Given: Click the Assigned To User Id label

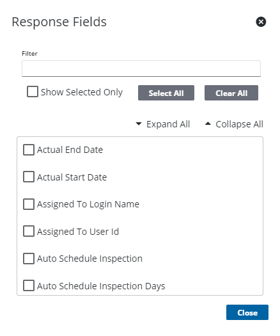Looking at the screenshot, I should pos(78,232).
